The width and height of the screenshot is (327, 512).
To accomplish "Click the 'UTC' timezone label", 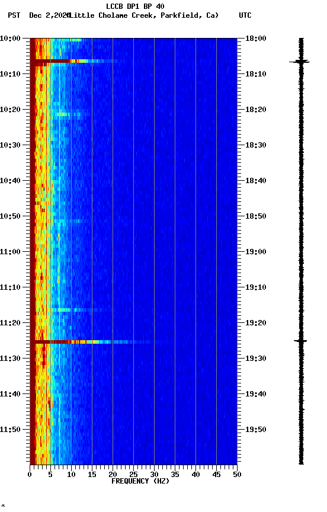I will [x=245, y=15].
